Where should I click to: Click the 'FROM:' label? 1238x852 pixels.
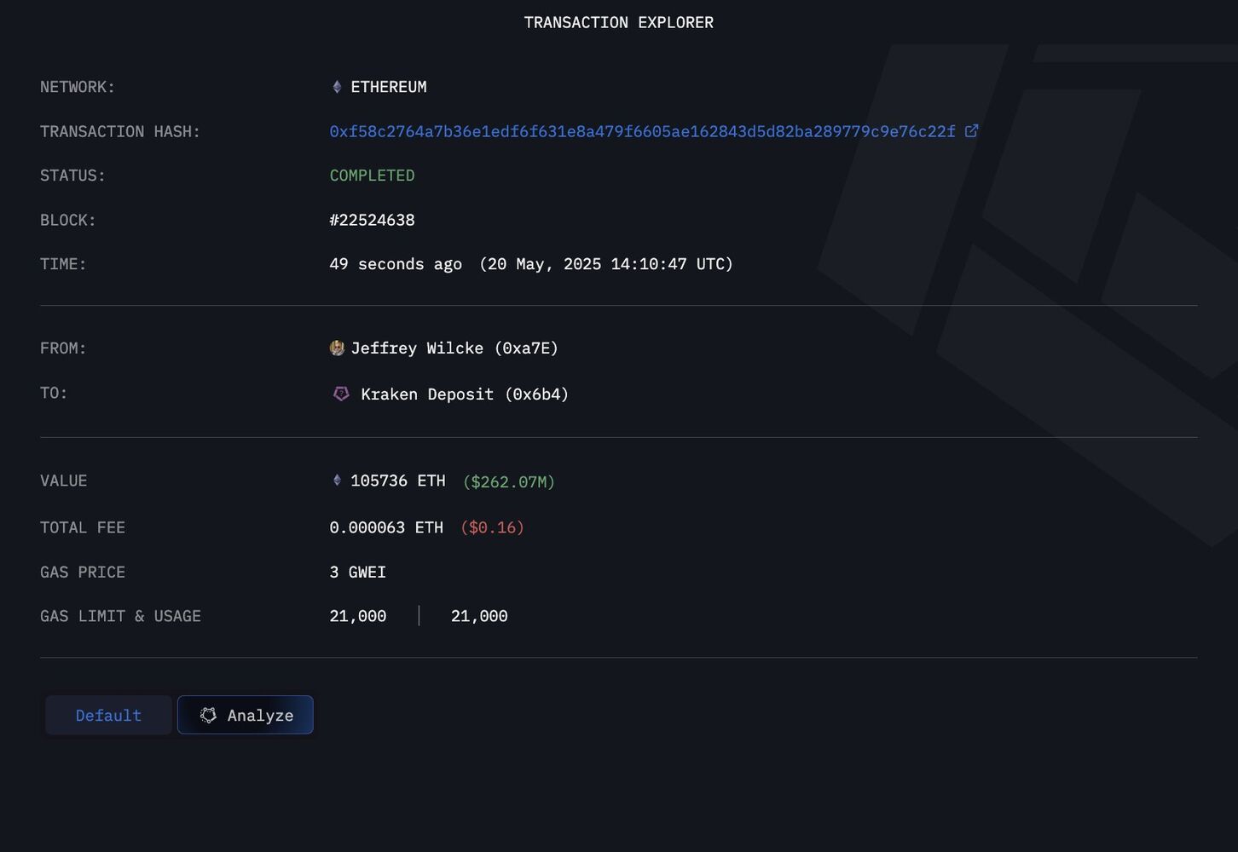point(63,348)
